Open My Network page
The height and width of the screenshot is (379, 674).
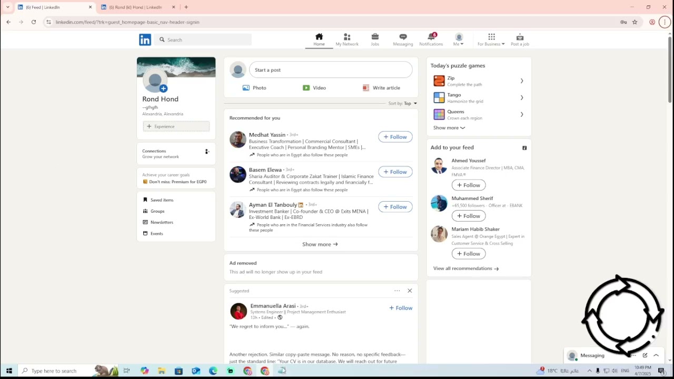[347, 39]
